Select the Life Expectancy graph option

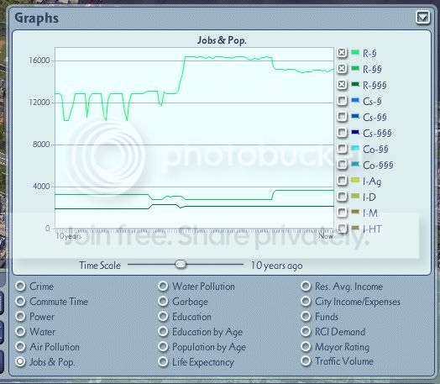tap(163, 362)
